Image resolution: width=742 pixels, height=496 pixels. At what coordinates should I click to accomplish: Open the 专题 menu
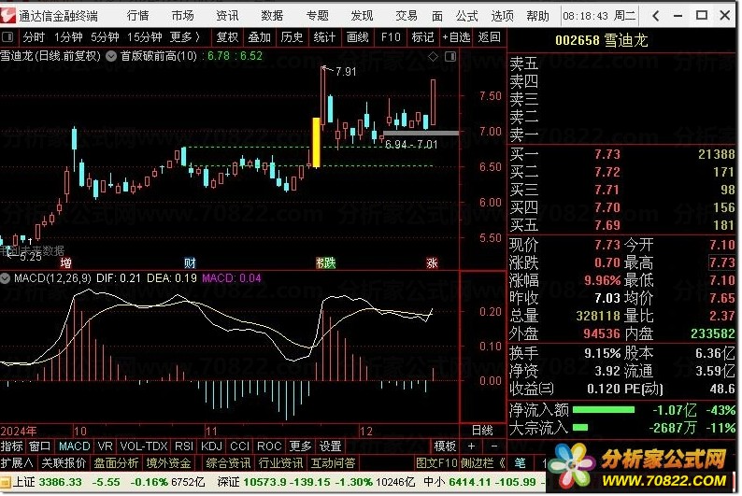click(x=317, y=16)
